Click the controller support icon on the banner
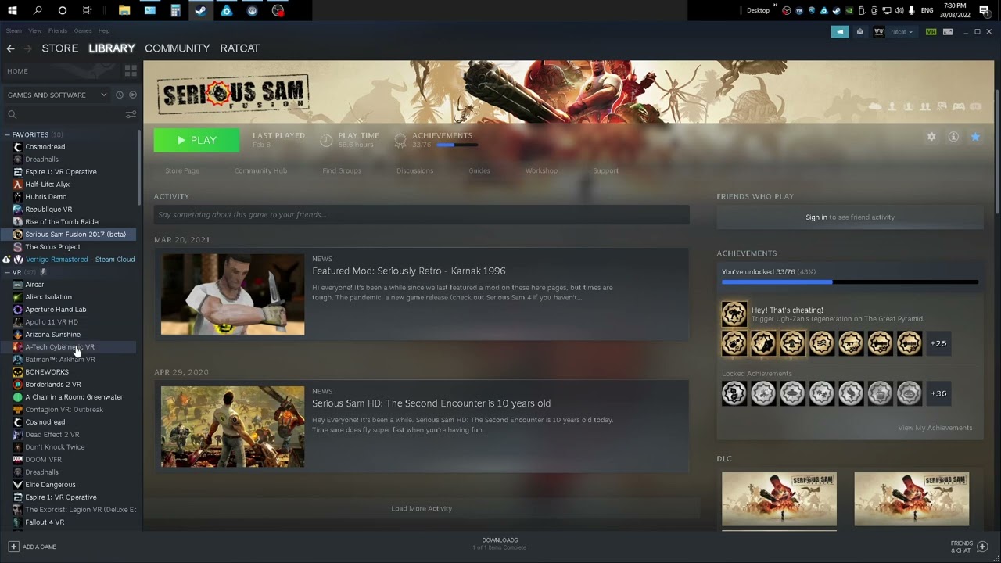This screenshot has height=563, width=1001. coord(958,106)
